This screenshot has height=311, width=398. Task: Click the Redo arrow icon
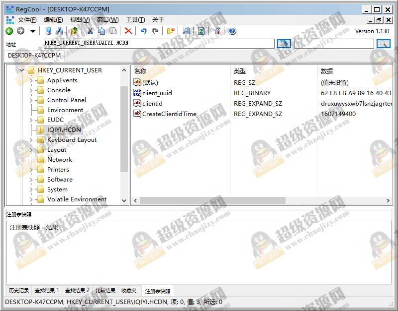click(155, 31)
